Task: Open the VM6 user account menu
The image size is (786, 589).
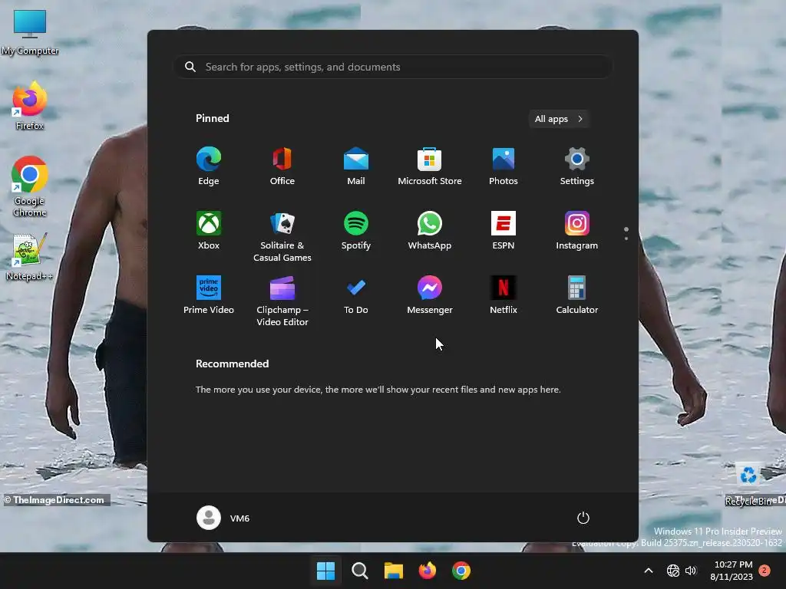Action: [x=223, y=518]
